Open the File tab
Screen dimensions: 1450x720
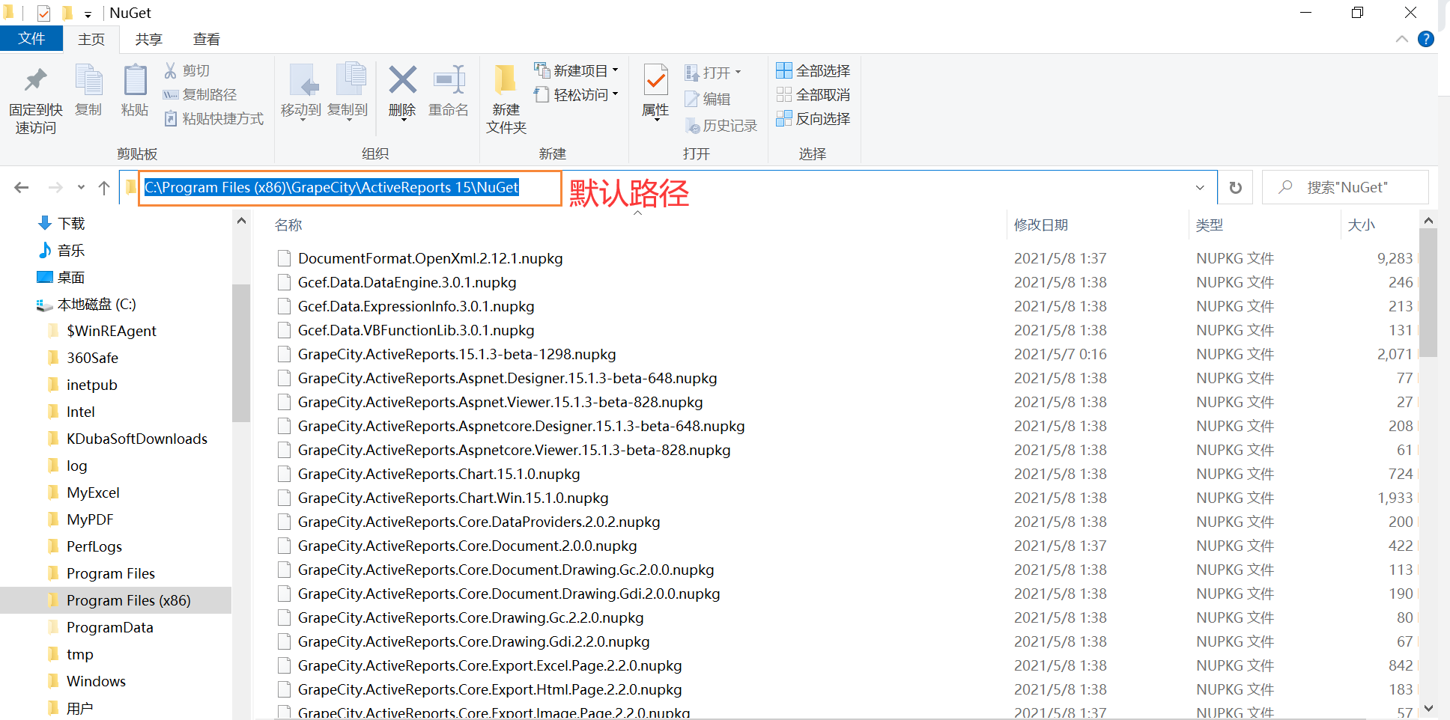31,39
